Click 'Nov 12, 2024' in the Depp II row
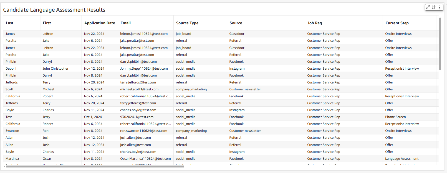This screenshot has width=447, height=173. coord(94,69)
